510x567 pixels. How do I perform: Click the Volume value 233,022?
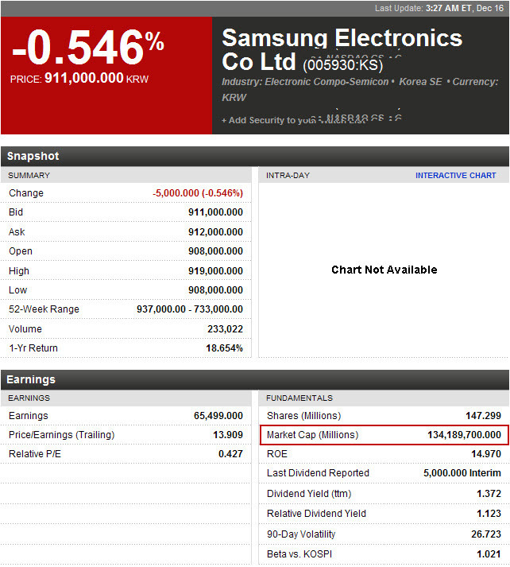click(225, 329)
